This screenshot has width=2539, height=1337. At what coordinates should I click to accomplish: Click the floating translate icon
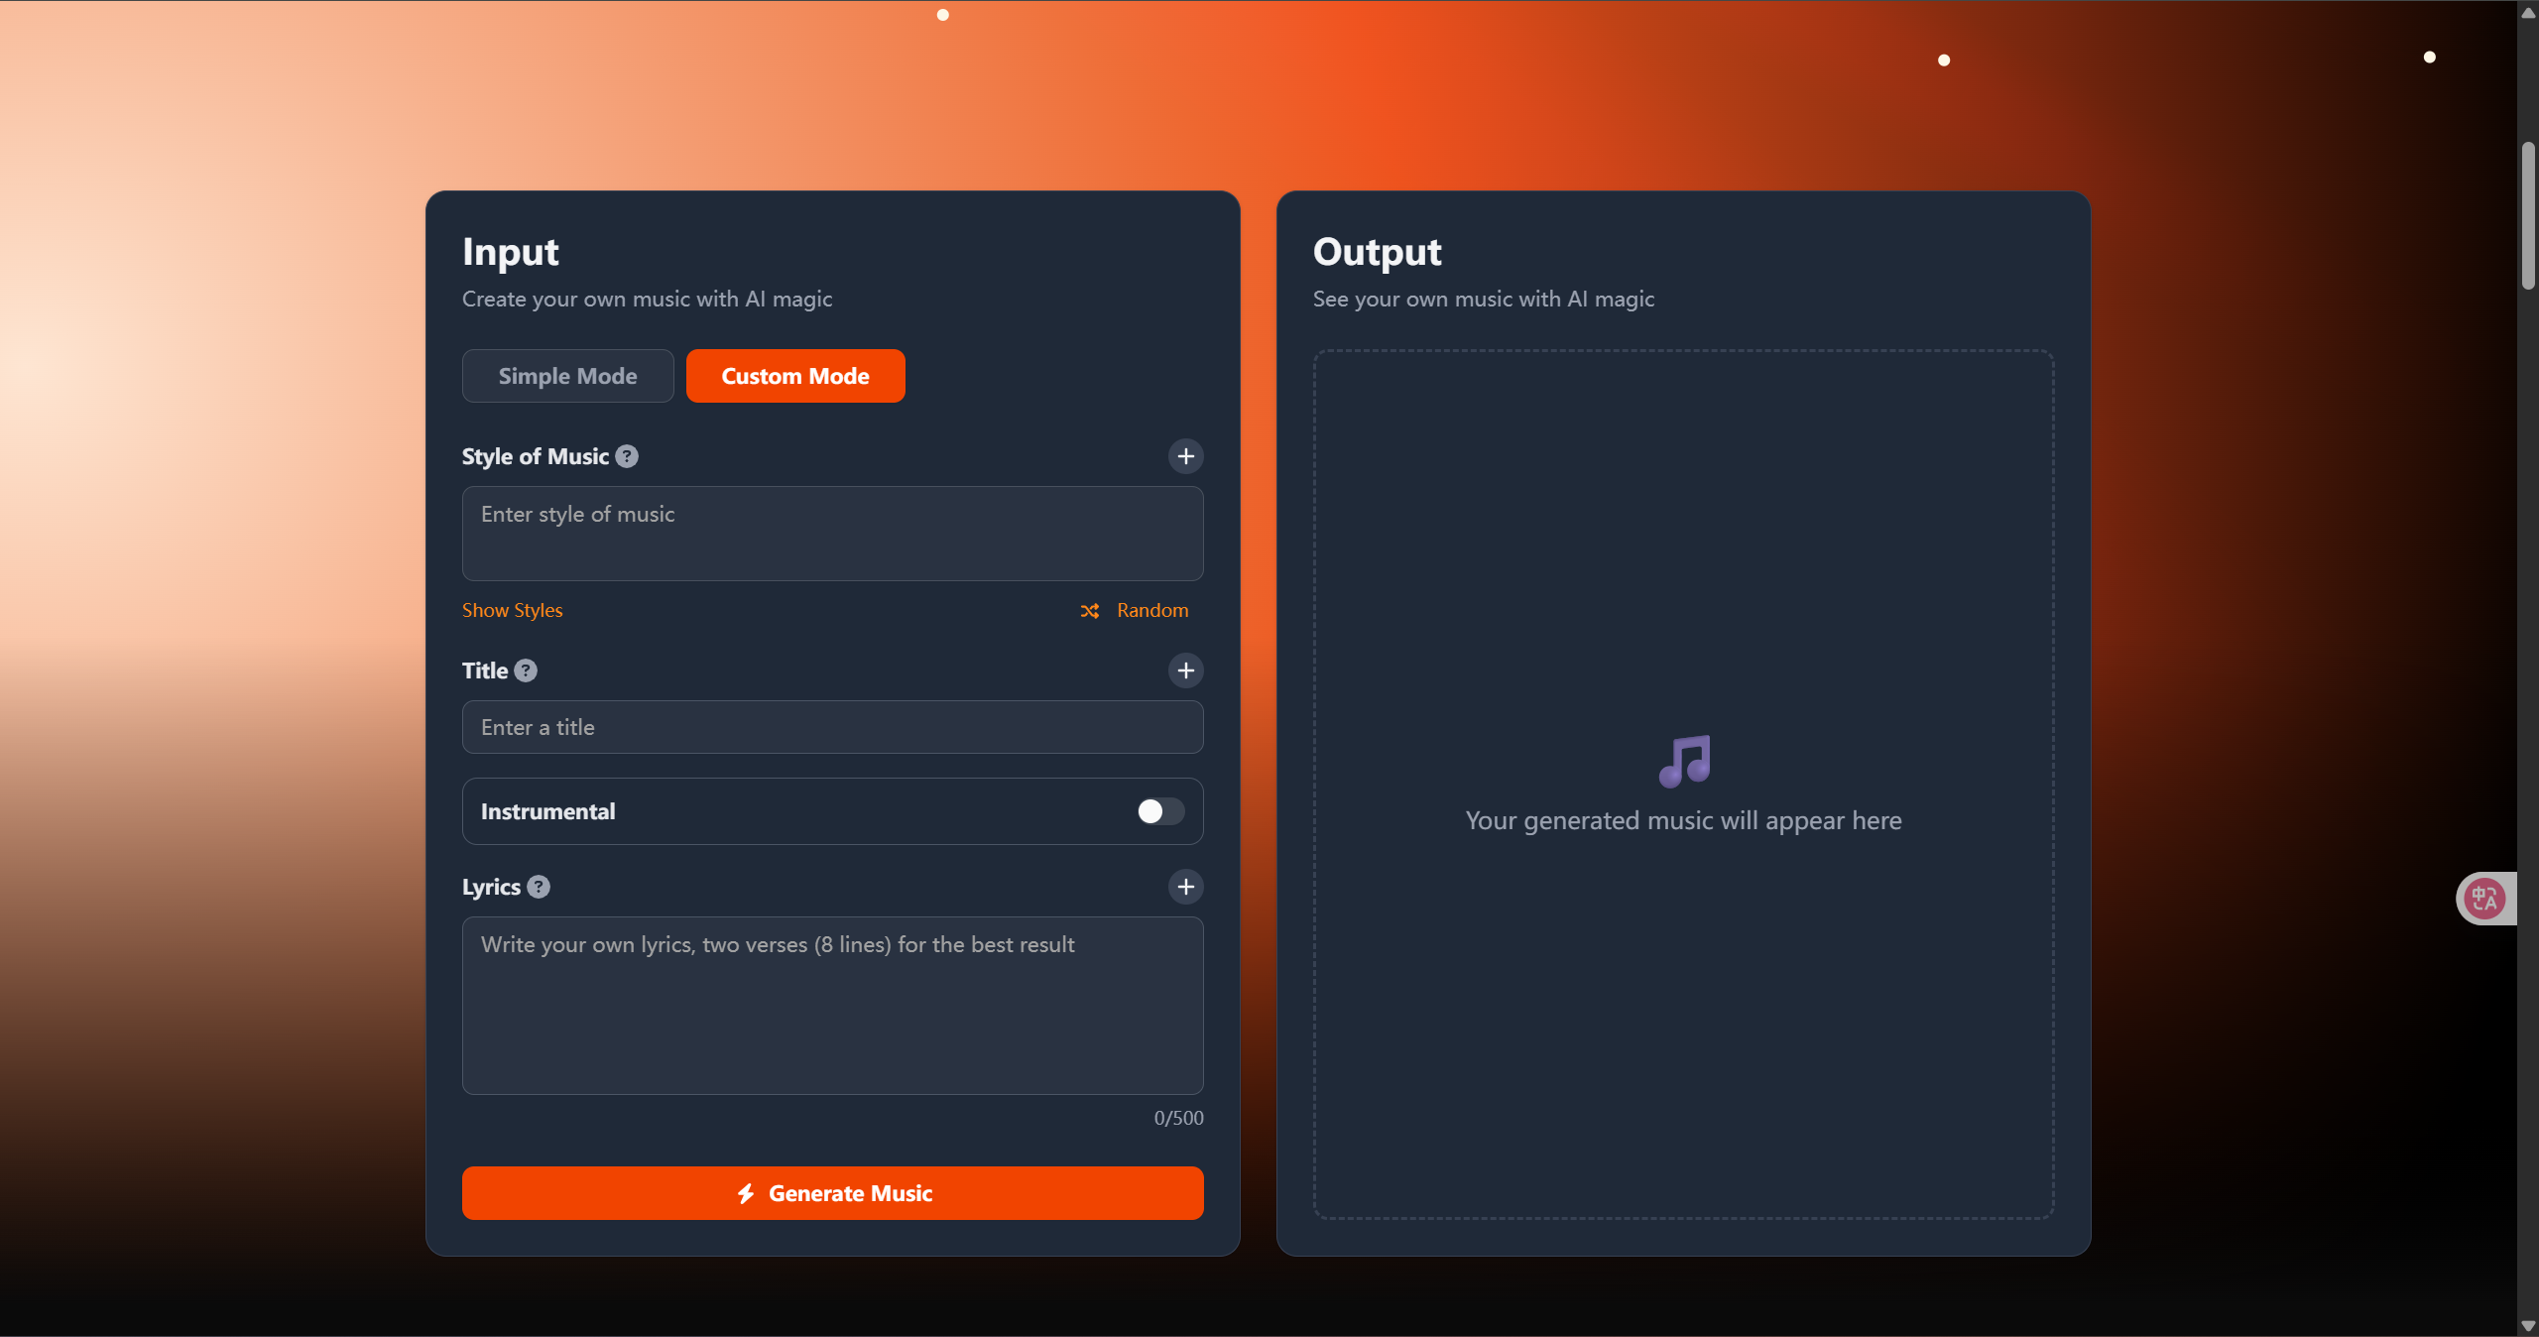[x=2484, y=899]
